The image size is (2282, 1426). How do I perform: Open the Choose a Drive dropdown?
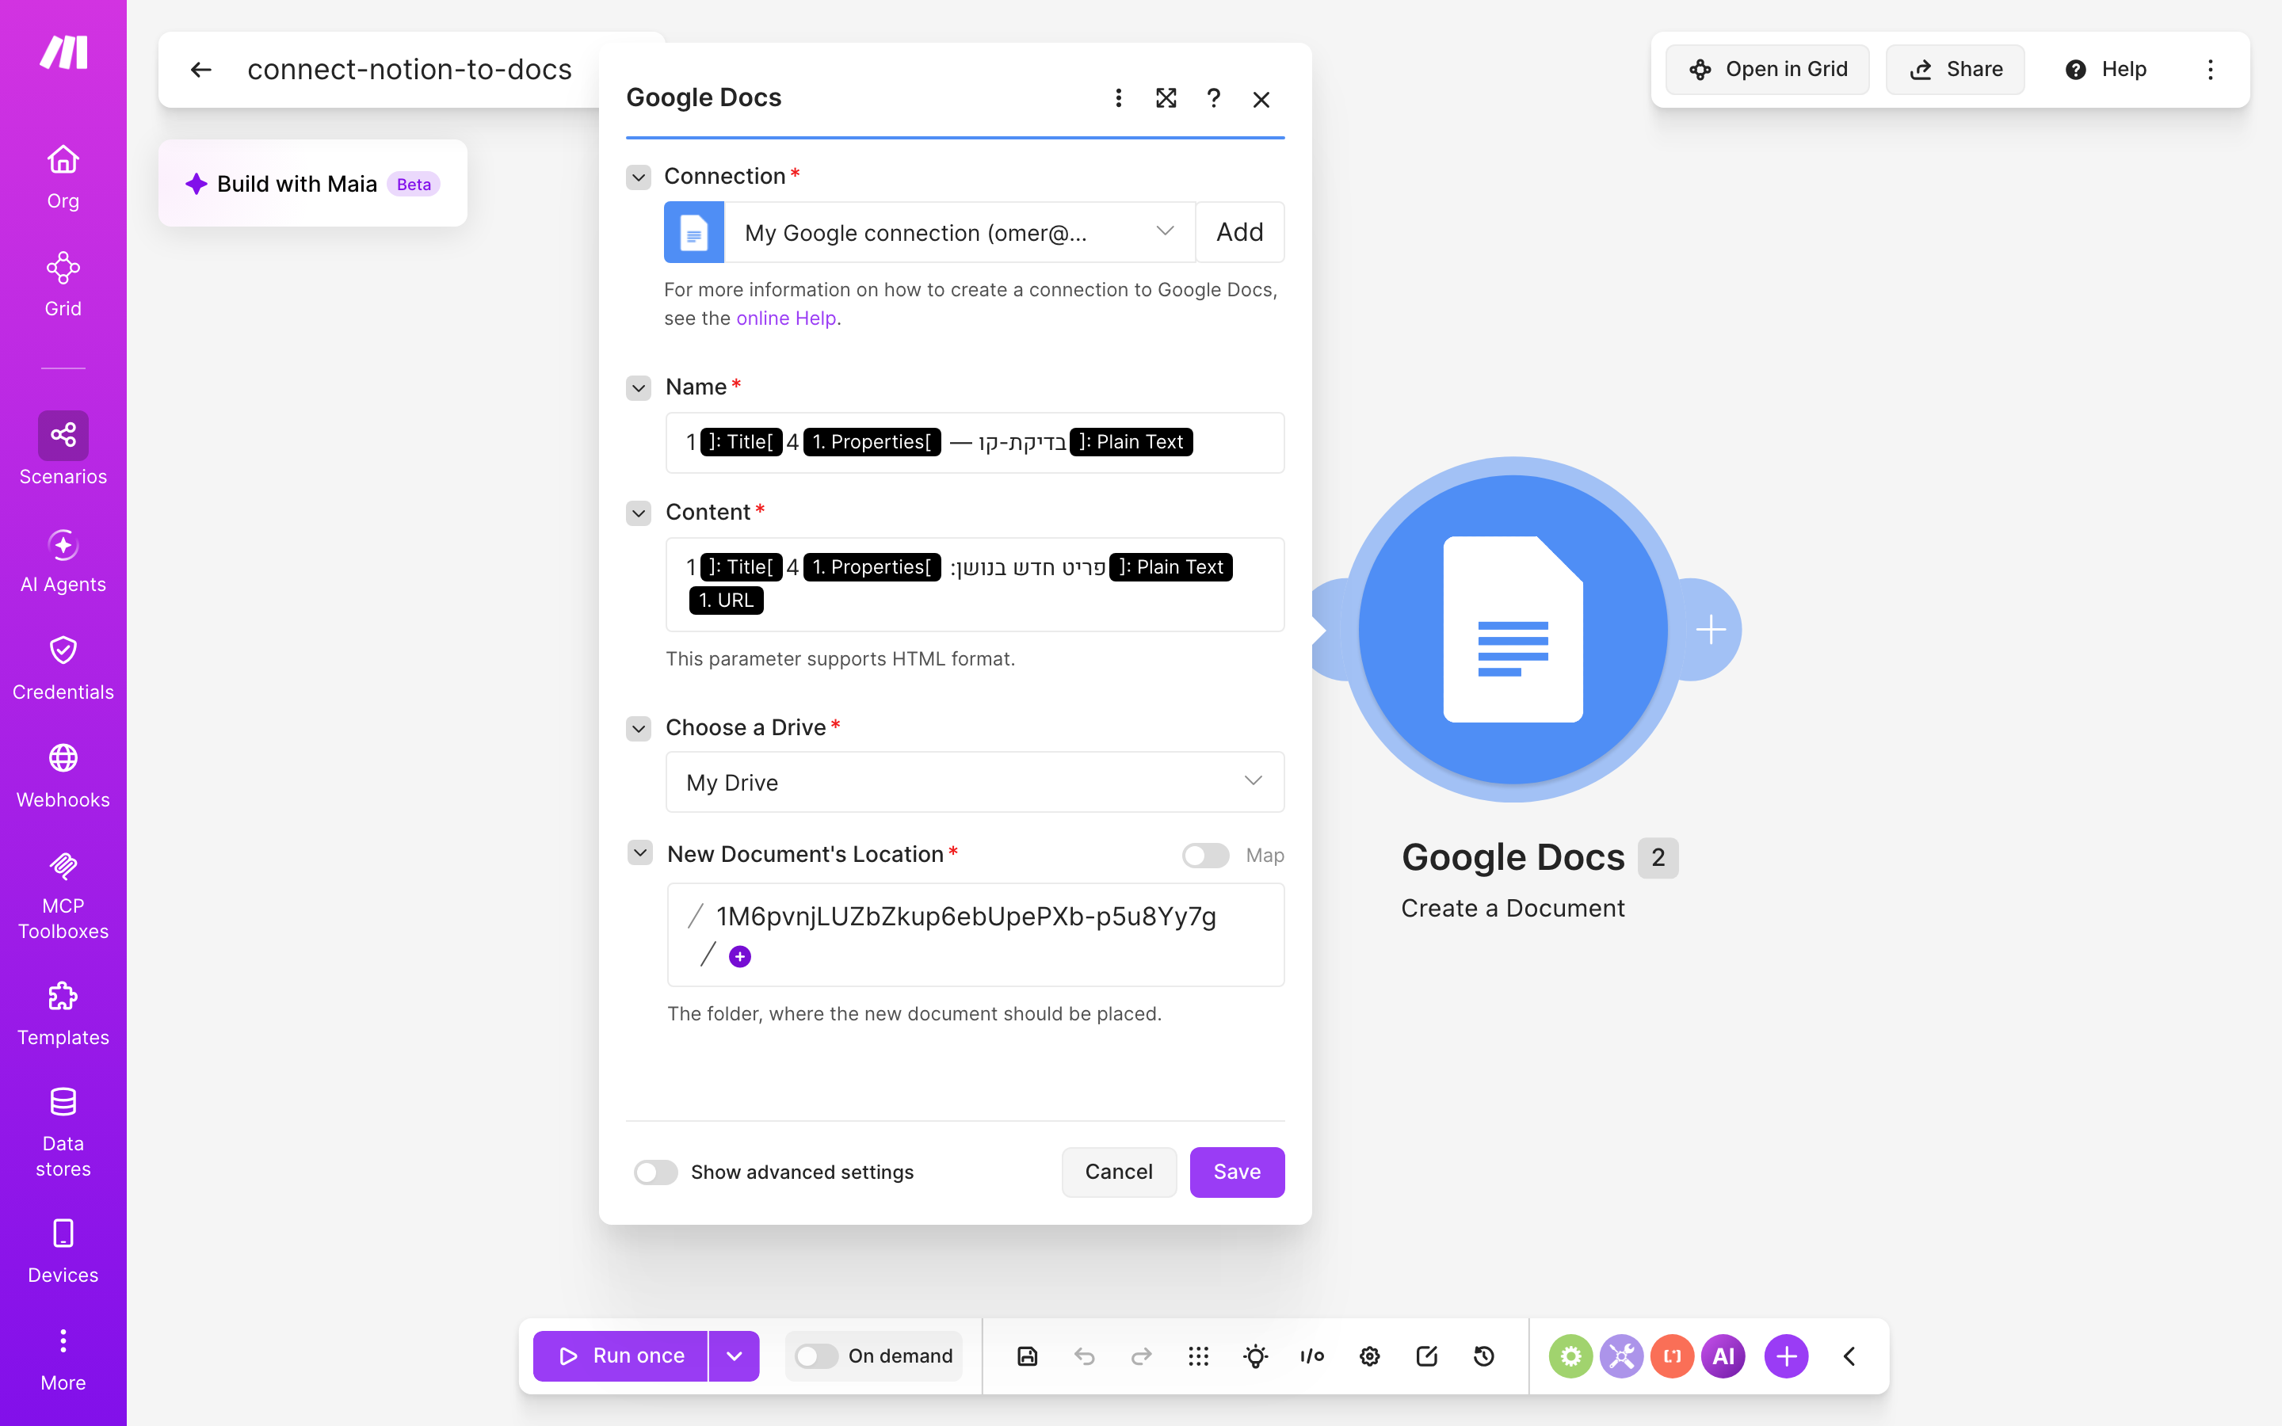point(974,782)
